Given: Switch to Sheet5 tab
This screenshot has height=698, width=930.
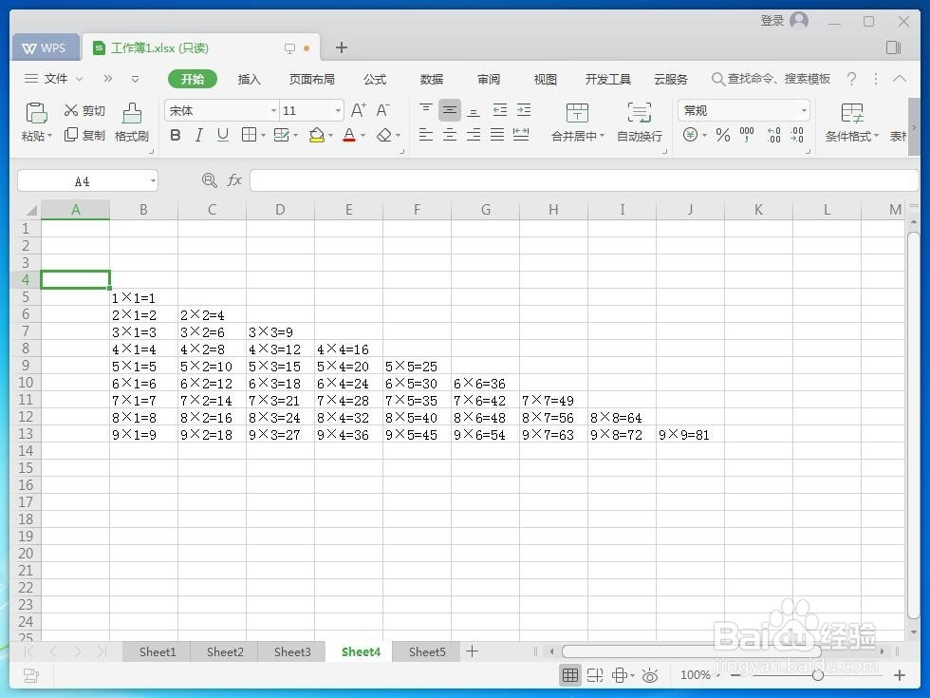Looking at the screenshot, I should click(426, 651).
